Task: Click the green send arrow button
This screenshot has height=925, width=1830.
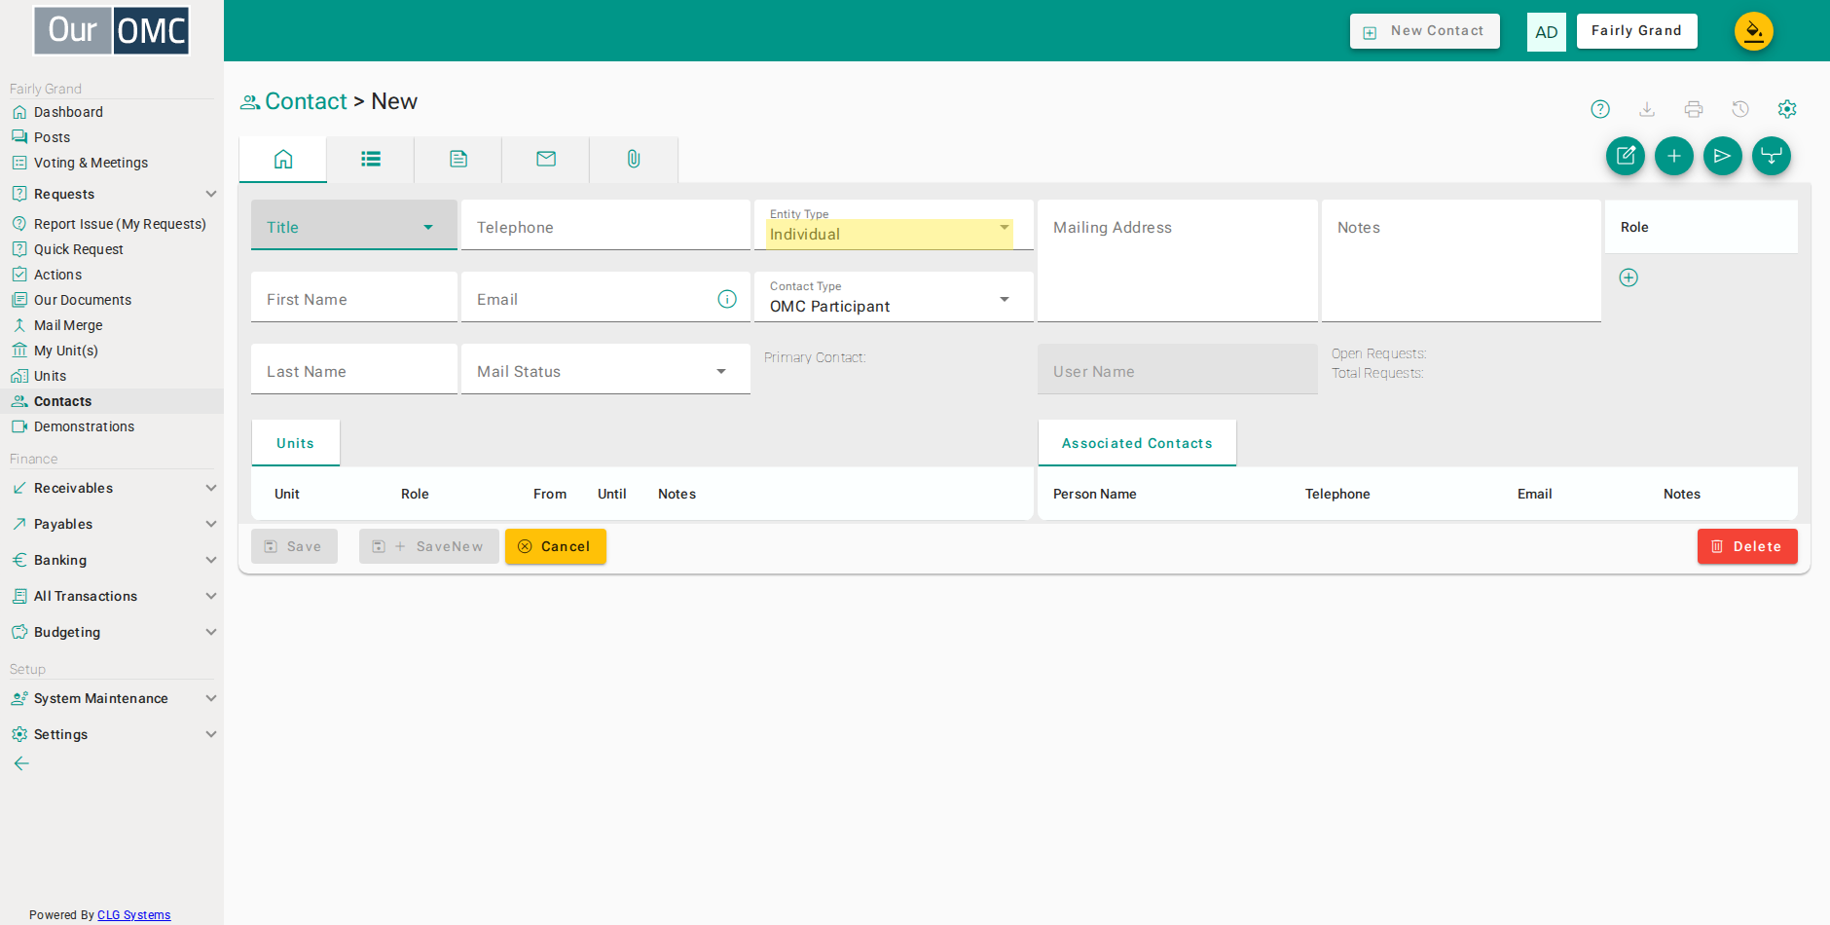Action: click(x=1723, y=156)
